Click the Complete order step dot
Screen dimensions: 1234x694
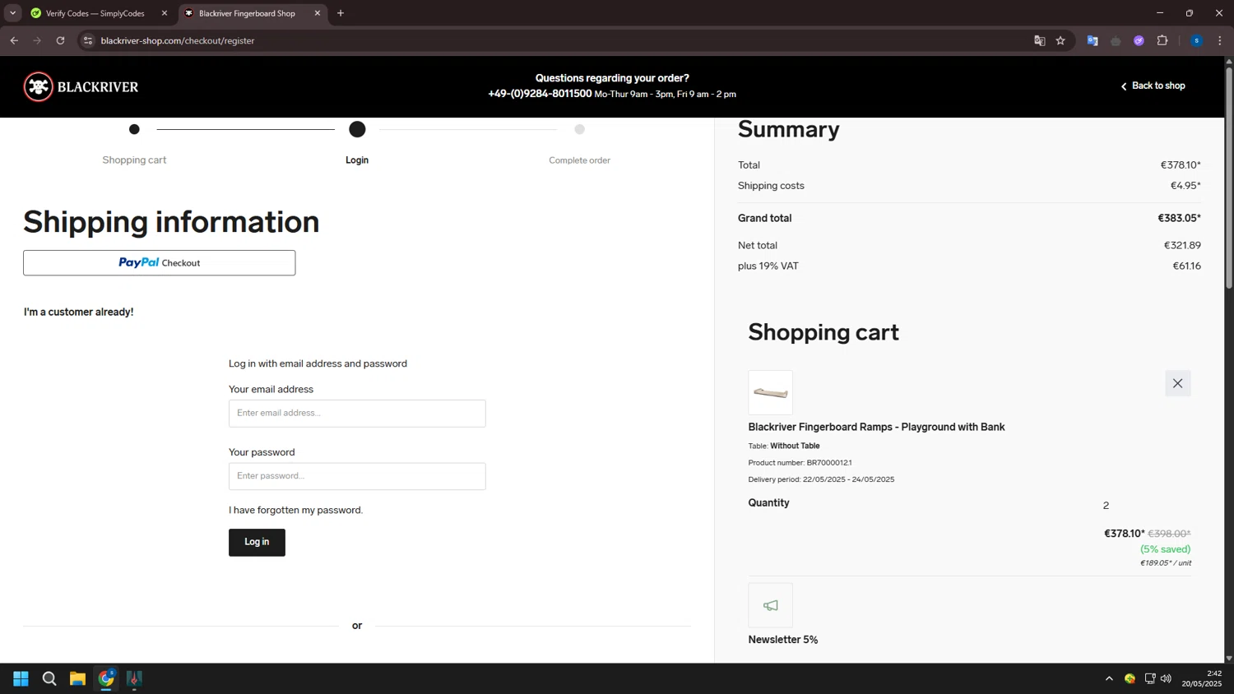[x=579, y=129]
